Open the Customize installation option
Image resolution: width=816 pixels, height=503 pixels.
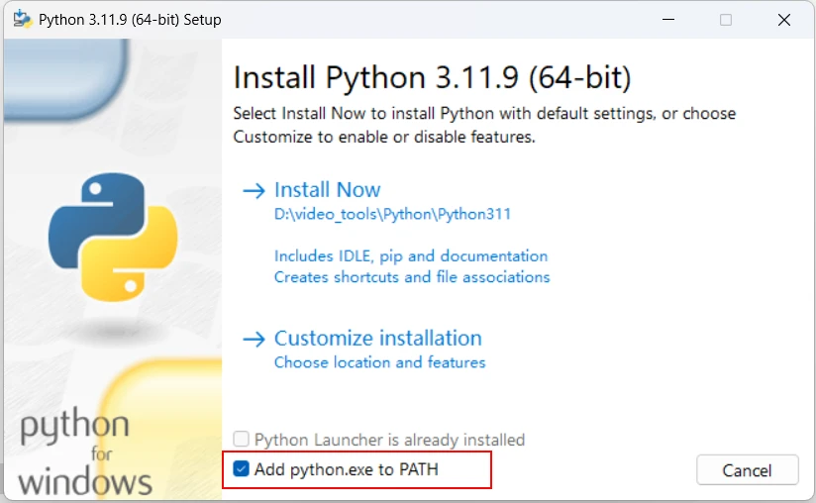[377, 339]
